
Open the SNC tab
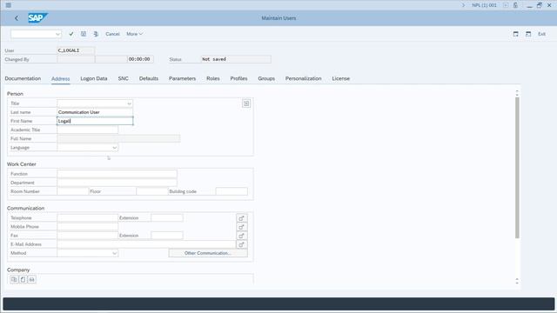(124, 78)
